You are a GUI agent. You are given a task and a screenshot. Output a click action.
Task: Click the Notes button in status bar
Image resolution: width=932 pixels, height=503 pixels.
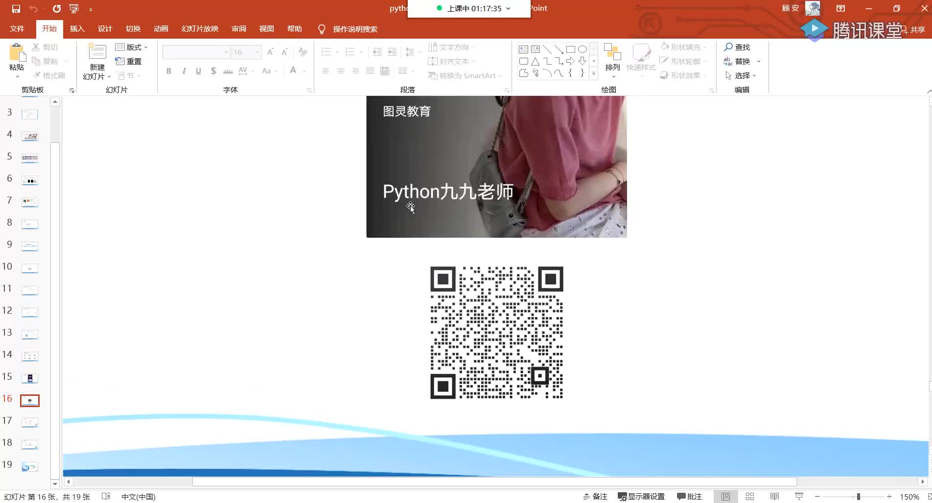[x=596, y=497]
